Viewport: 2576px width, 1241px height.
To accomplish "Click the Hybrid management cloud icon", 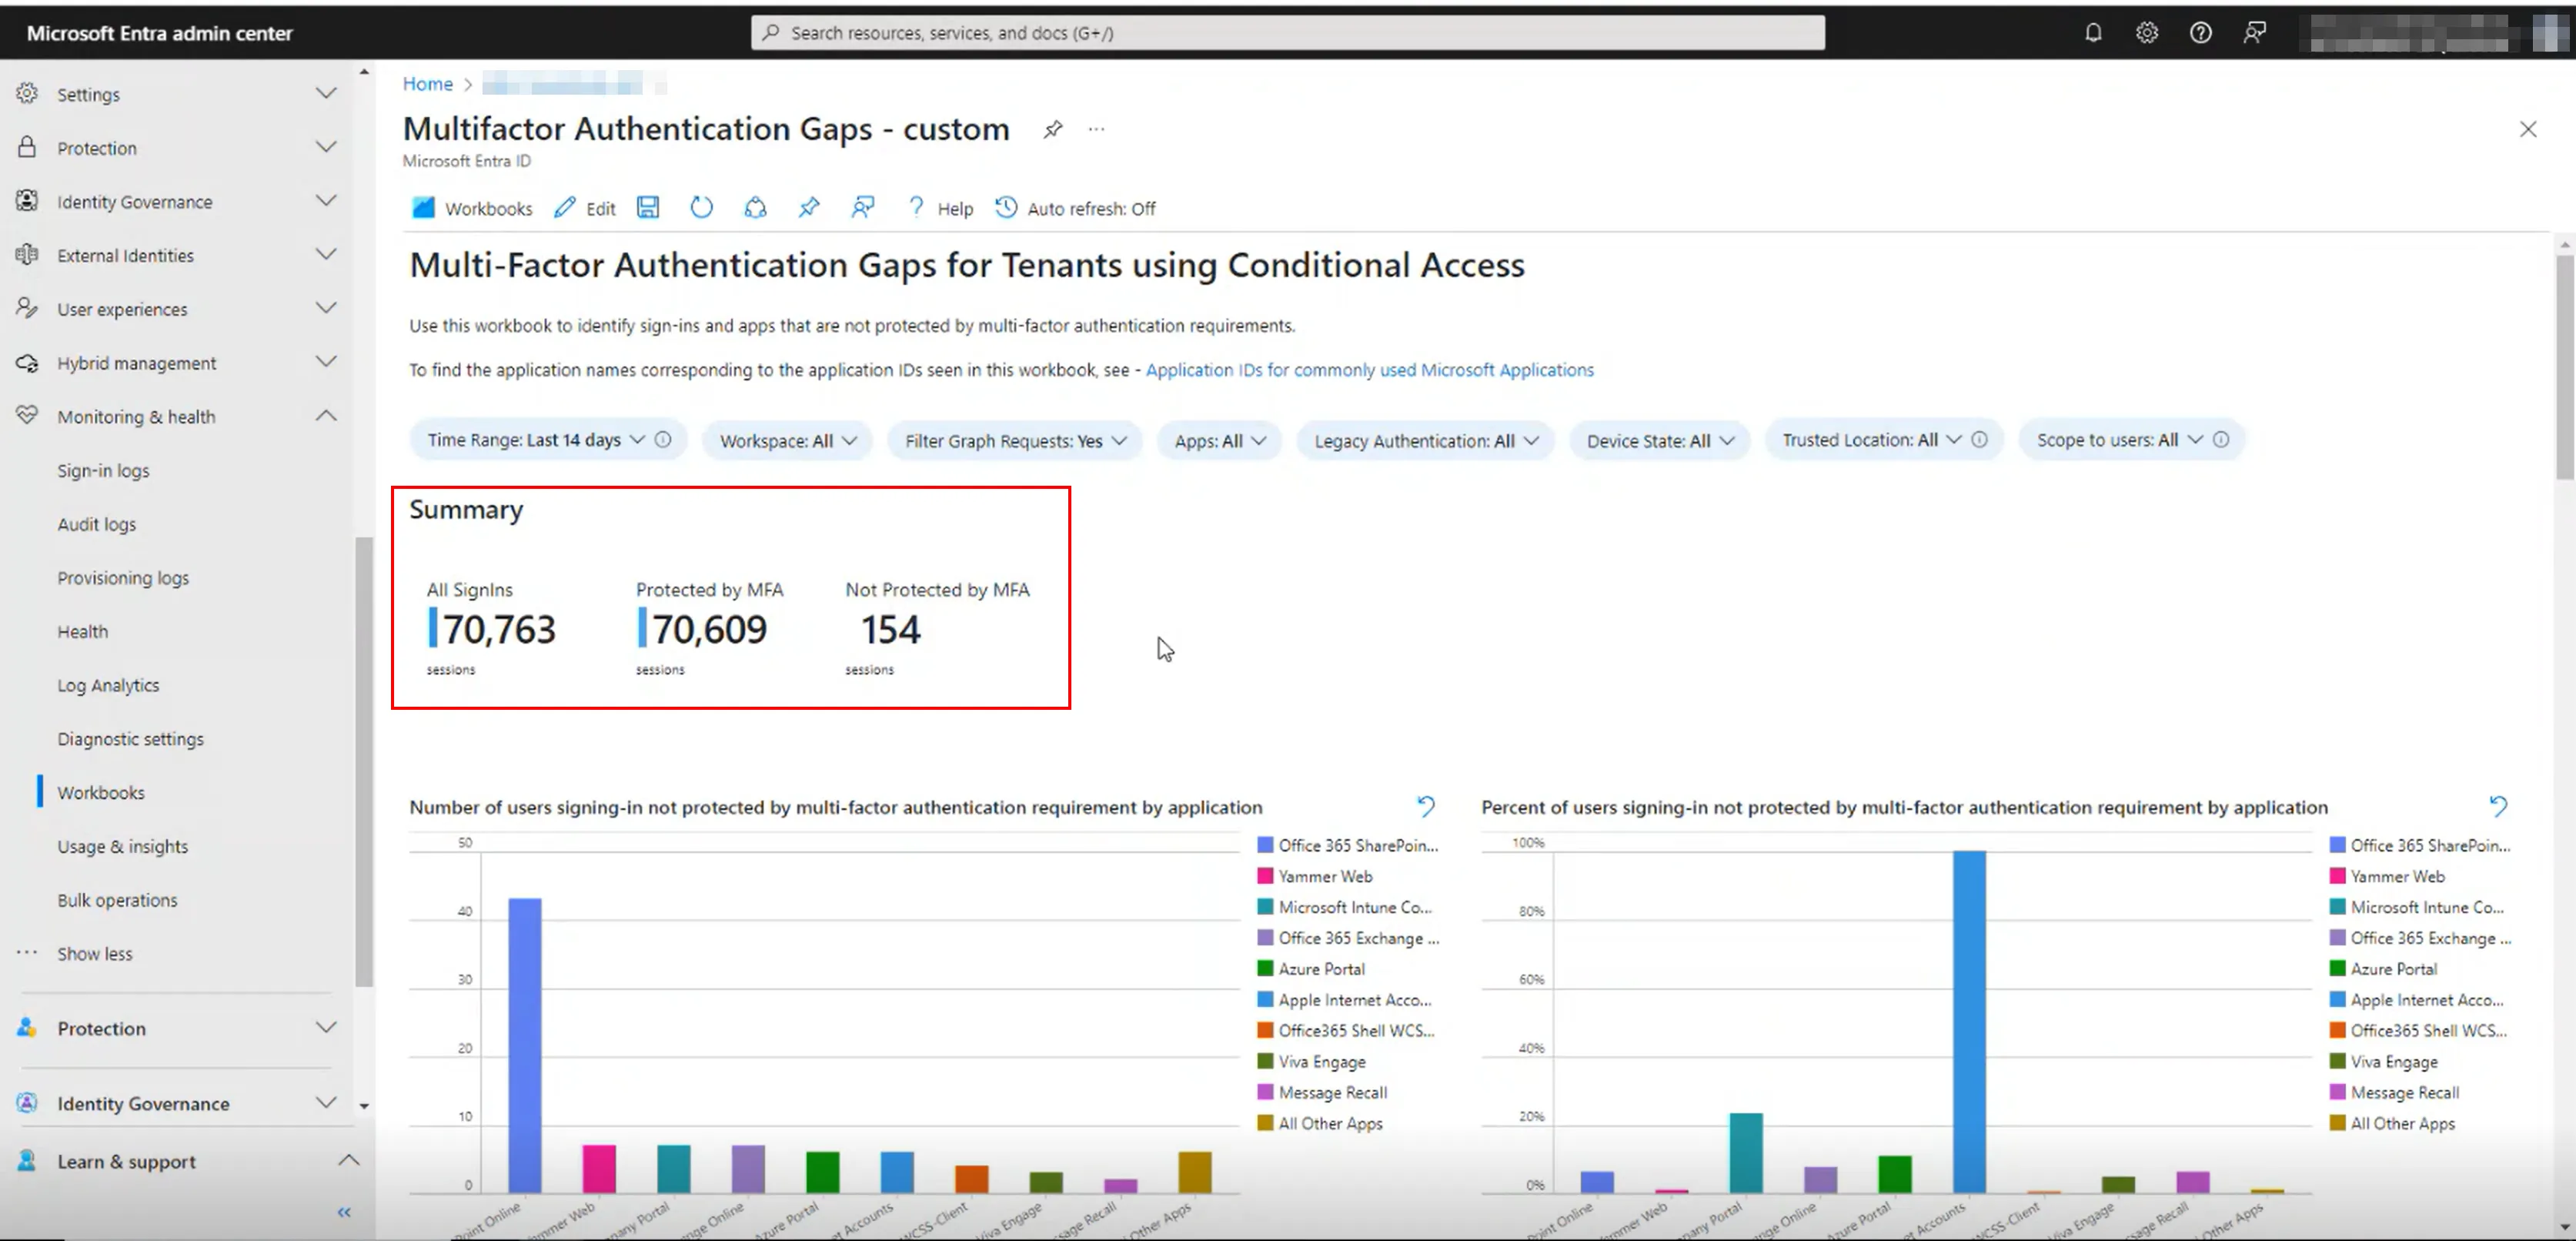I will 27,362.
